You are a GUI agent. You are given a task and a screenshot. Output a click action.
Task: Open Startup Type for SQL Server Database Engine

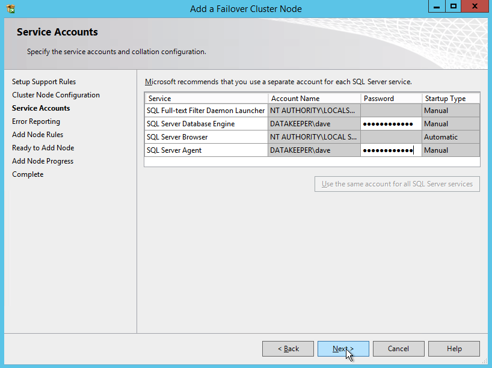click(450, 124)
